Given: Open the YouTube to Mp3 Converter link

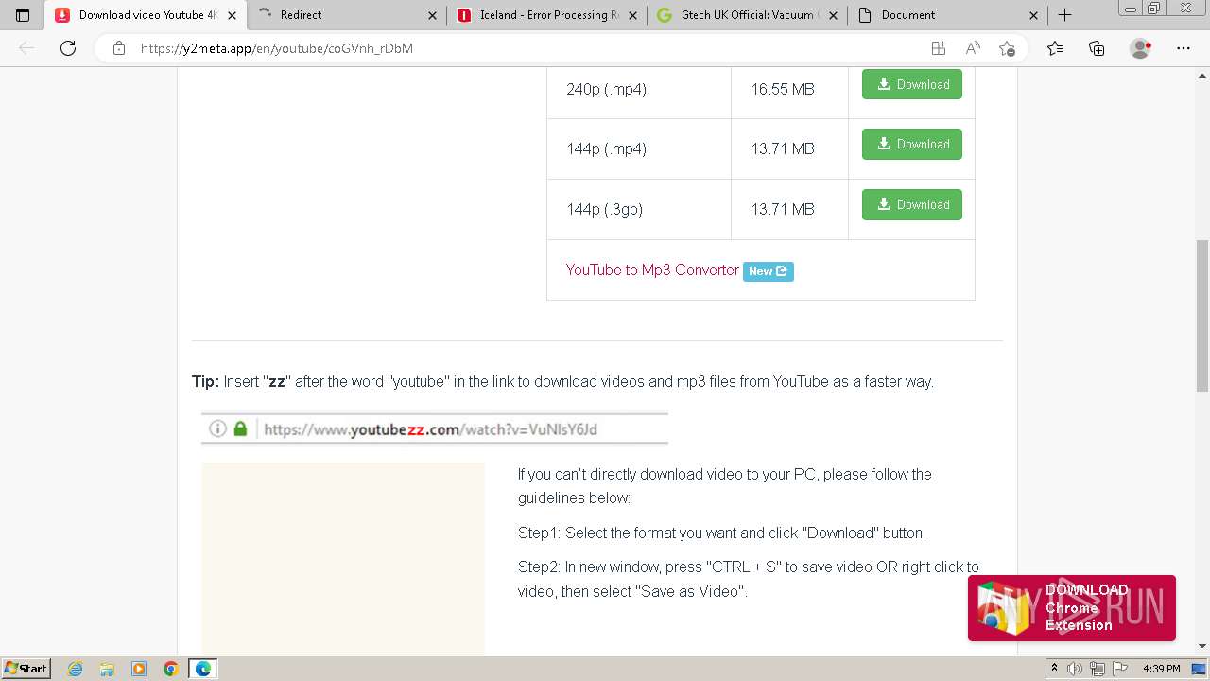Looking at the screenshot, I should click(x=652, y=270).
